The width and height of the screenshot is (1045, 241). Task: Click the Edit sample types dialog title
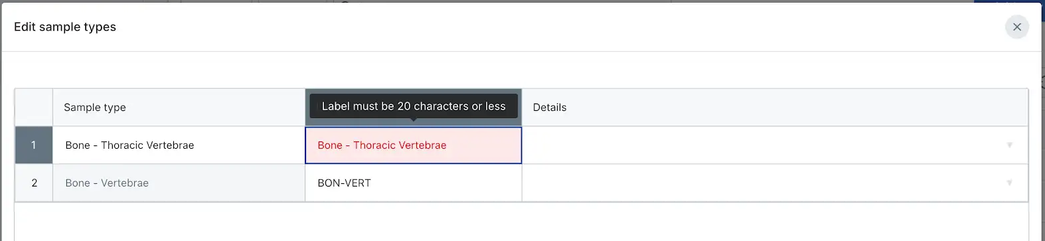click(65, 27)
